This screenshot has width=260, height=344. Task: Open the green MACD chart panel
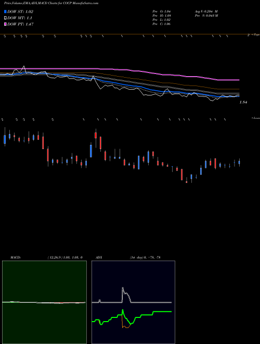click(44, 302)
